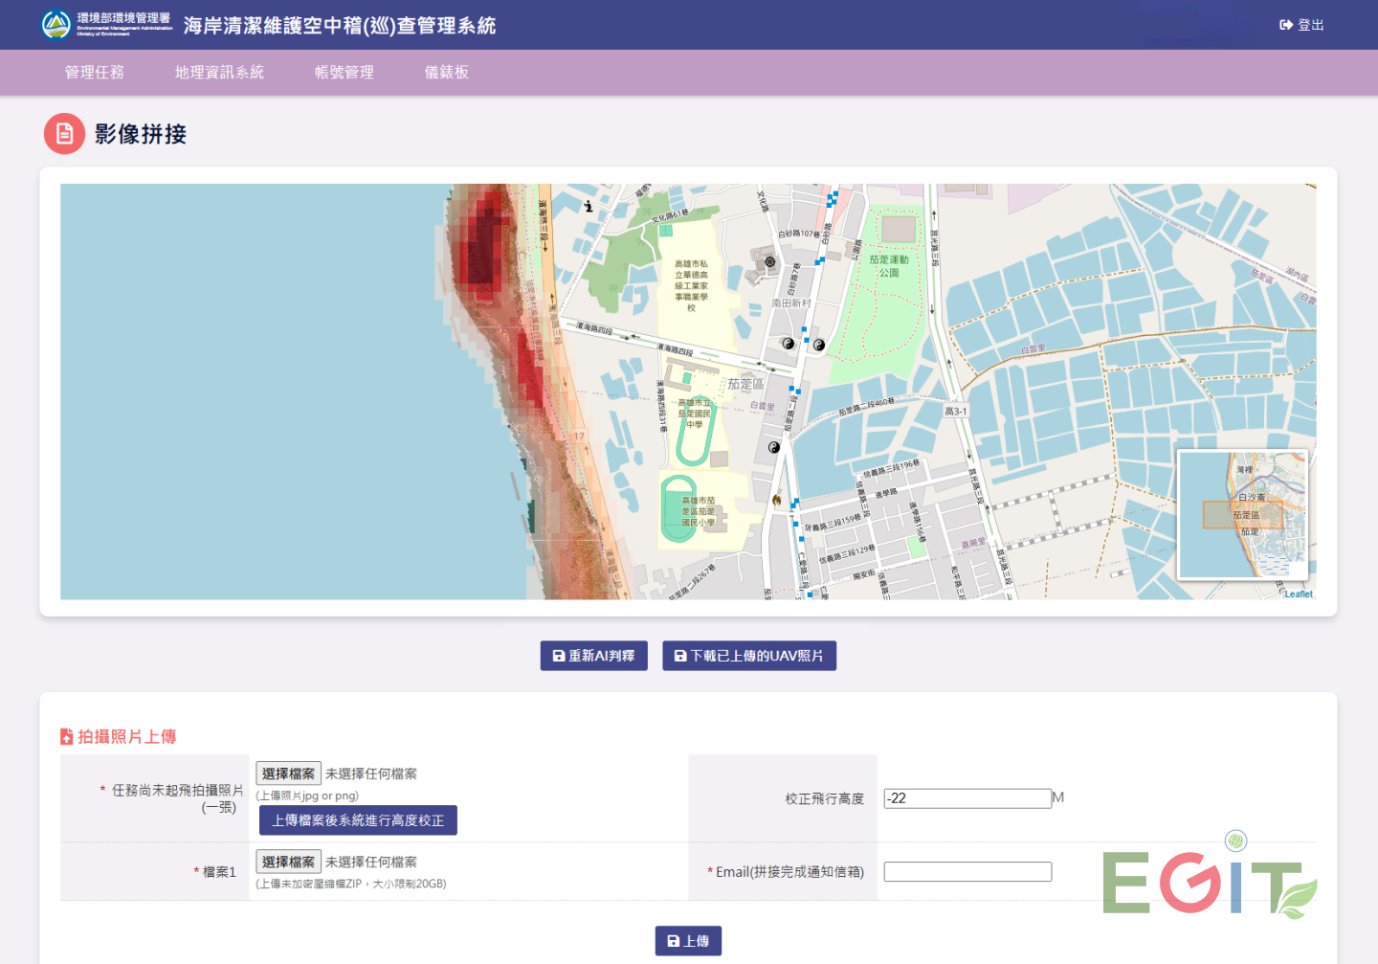Viewport: 1378px width, 964px height.
Task: Click the 高3-1 road label on map
Action: point(956,412)
